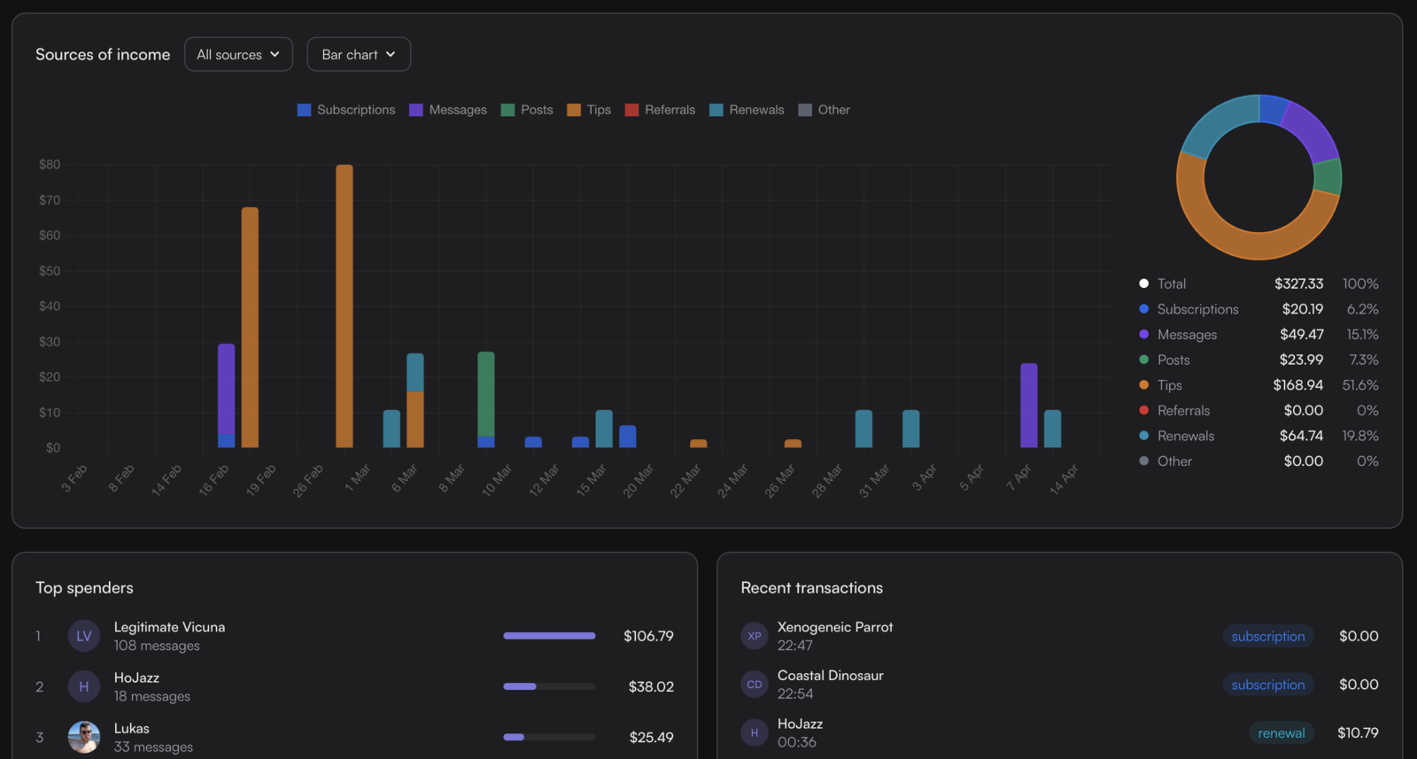
Task: Open the All sources dropdown
Action: (238, 54)
